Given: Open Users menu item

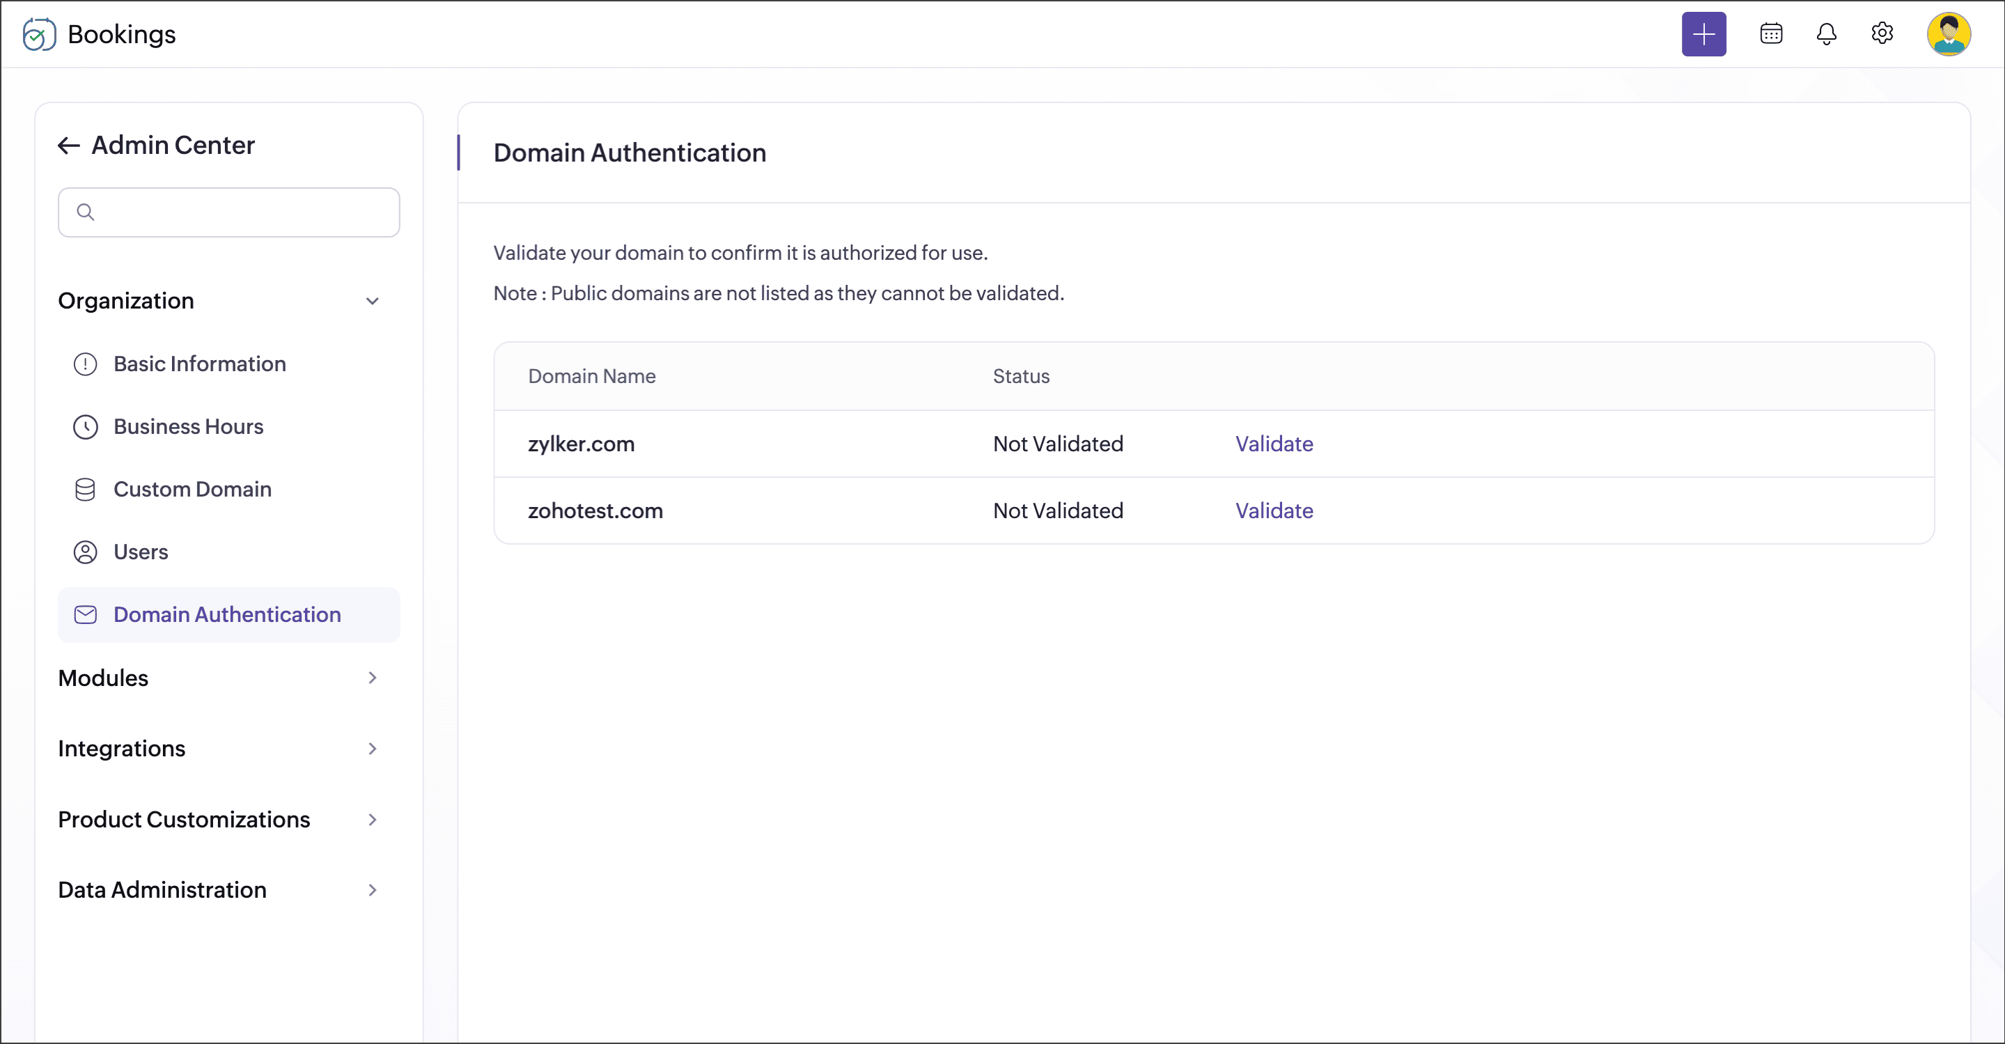Looking at the screenshot, I should (x=228, y=552).
